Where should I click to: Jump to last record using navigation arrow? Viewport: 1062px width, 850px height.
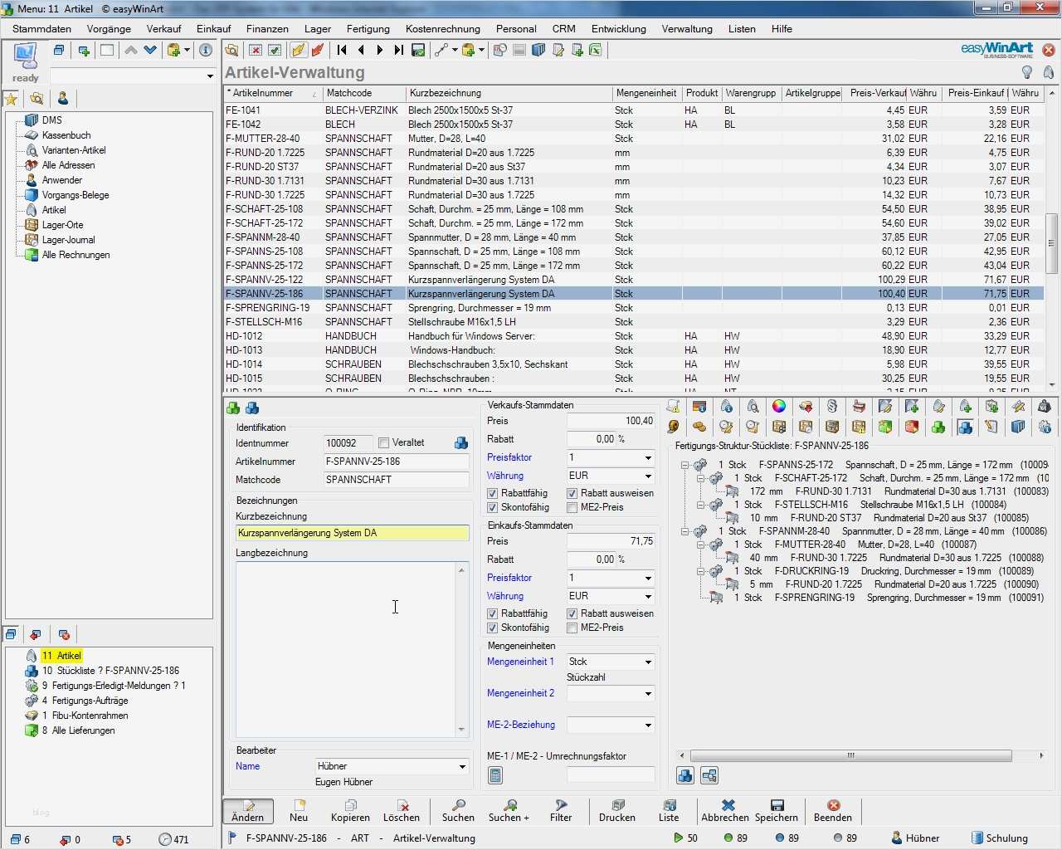(398, 50)
